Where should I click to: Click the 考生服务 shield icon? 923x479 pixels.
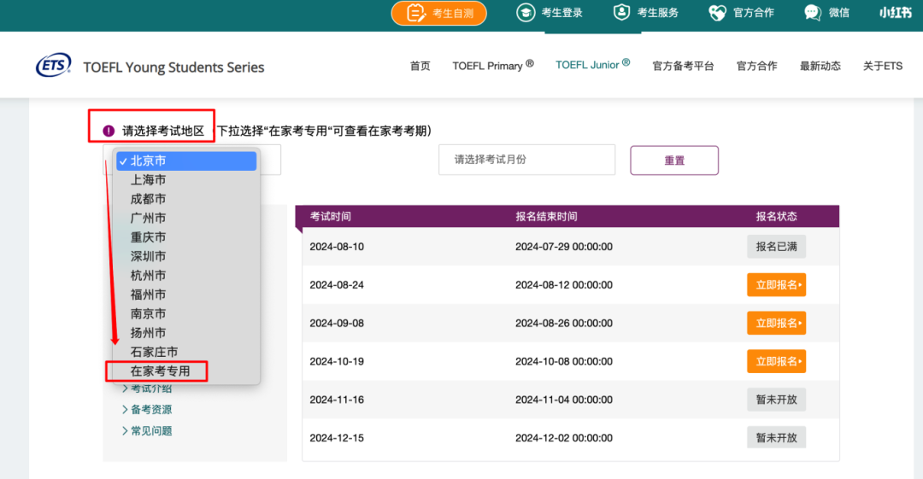coord(621,12)
